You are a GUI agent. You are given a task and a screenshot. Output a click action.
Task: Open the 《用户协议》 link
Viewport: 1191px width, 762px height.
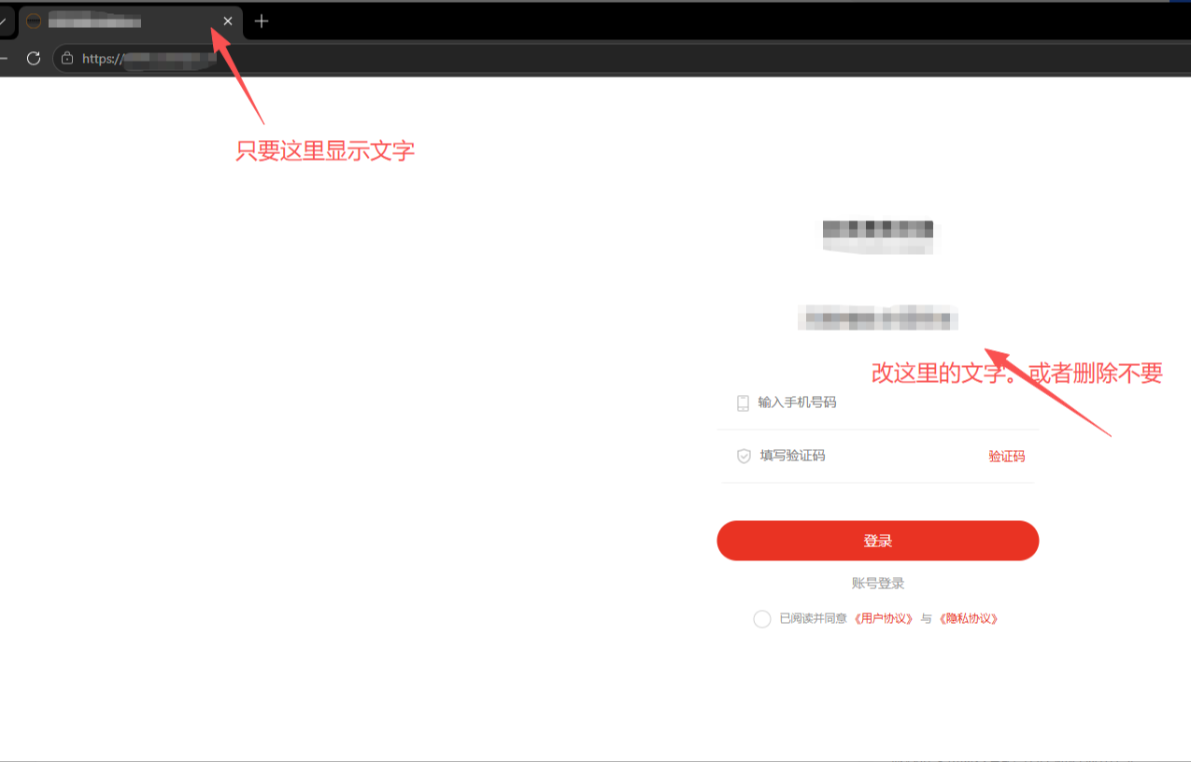click(x=883, y=618)
